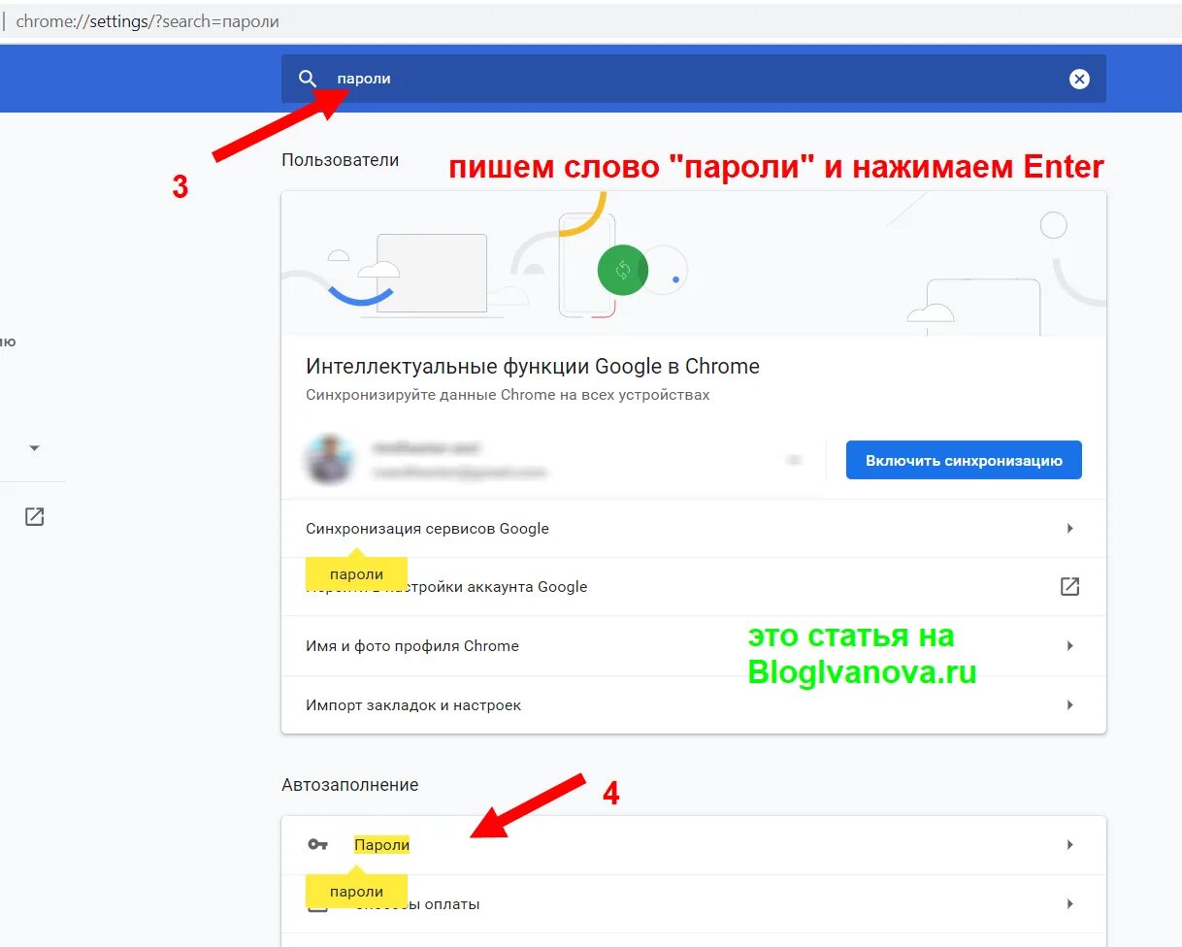Click the search field containing "пароли"
The width and height of the screenshot is (1182, 947).
click(x=694, y=79)
